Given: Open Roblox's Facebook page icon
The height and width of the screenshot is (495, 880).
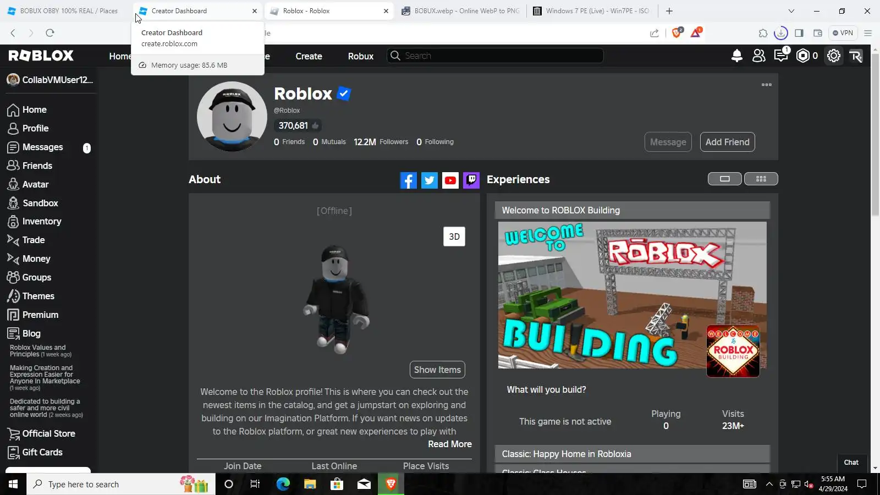Looking at the screenshot, I should (x=408, y=180).
